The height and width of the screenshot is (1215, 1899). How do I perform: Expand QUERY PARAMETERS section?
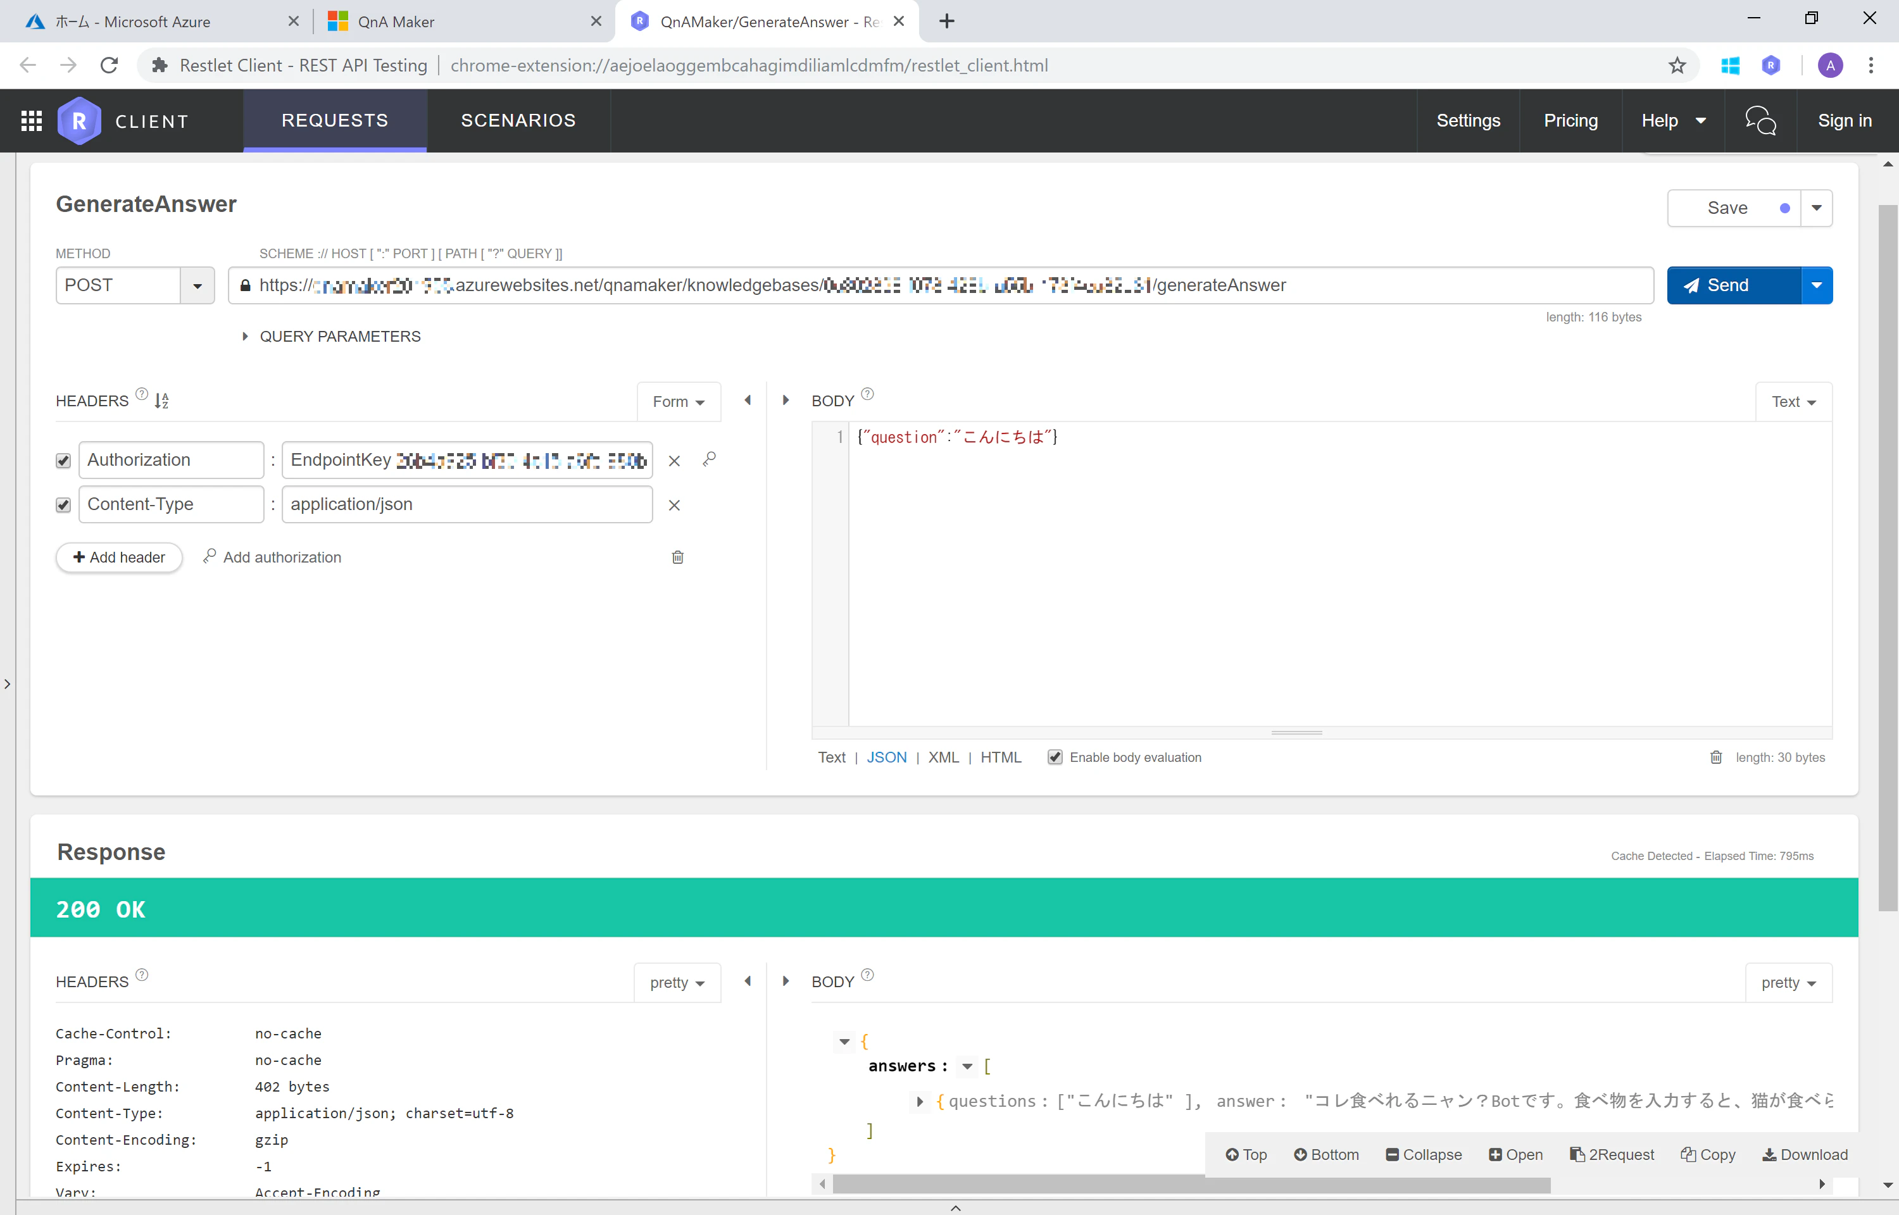click(331, 337)
